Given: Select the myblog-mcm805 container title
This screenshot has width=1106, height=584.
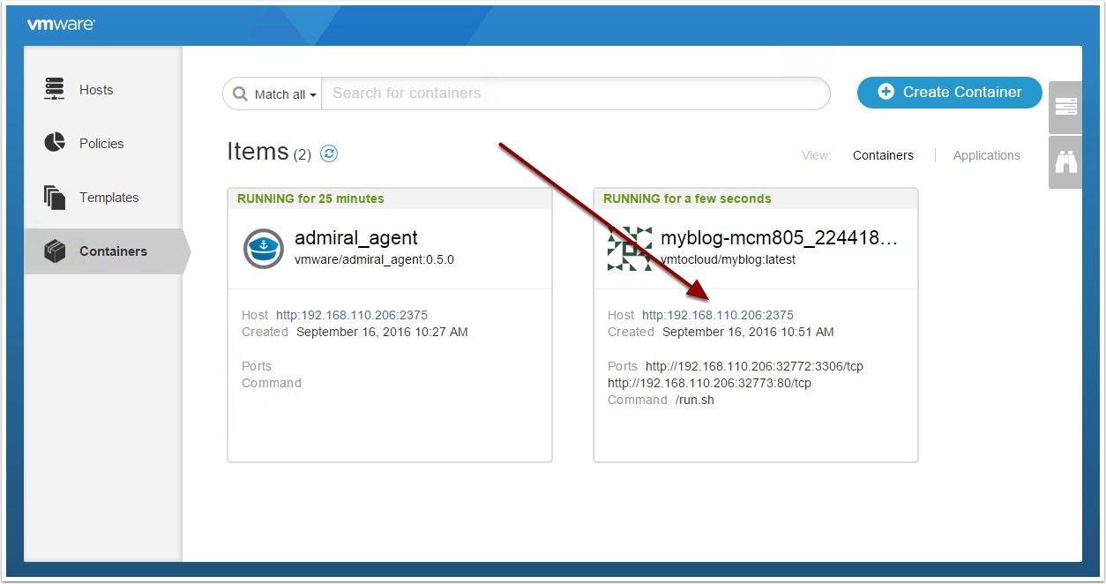Looking at the screenshot, I should pos(779,237).
